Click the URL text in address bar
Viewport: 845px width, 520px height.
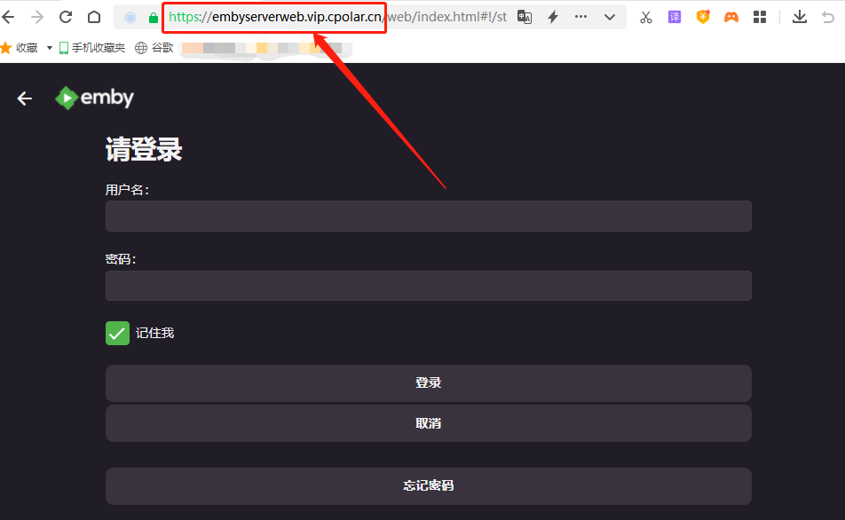[338, 17]
